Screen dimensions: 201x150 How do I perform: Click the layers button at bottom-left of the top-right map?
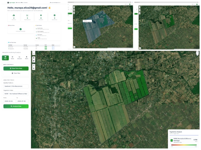click(140, 48)
